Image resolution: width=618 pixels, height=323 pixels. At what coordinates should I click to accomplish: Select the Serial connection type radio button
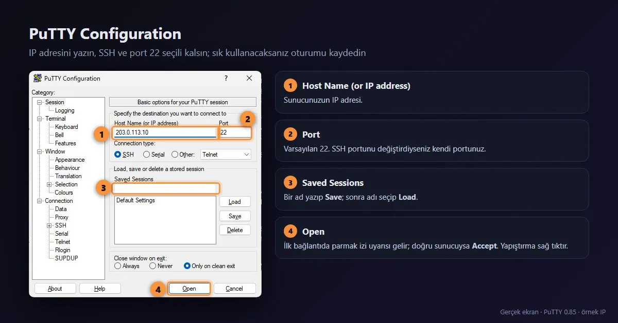point(146,154)
